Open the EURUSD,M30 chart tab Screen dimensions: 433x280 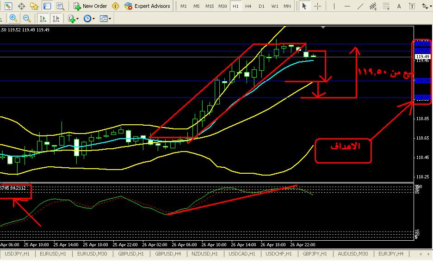tap(92, 254)
